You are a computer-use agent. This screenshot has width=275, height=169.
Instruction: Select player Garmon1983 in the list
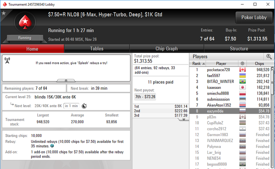(x=230, y=135)
